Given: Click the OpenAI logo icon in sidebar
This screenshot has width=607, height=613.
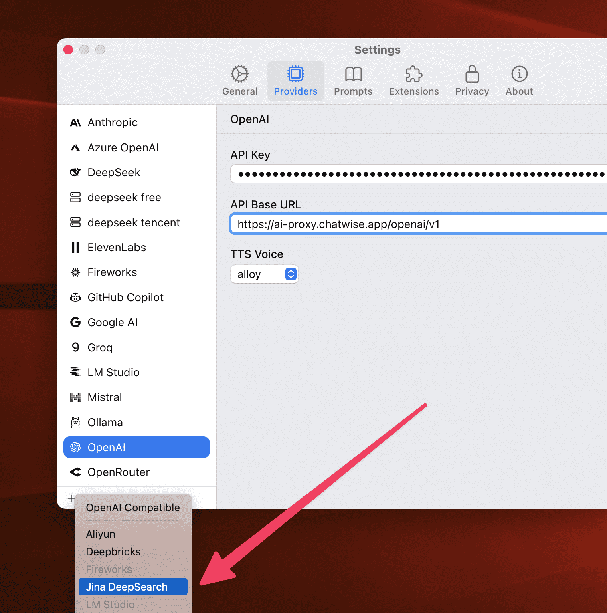Looking at the screenshot, I should point(75,447).
